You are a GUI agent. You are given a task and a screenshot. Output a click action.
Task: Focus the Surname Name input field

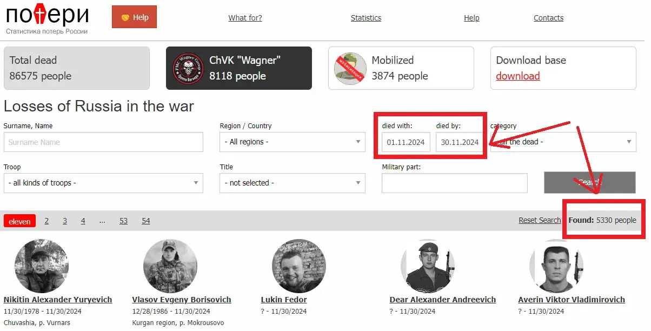103,142
